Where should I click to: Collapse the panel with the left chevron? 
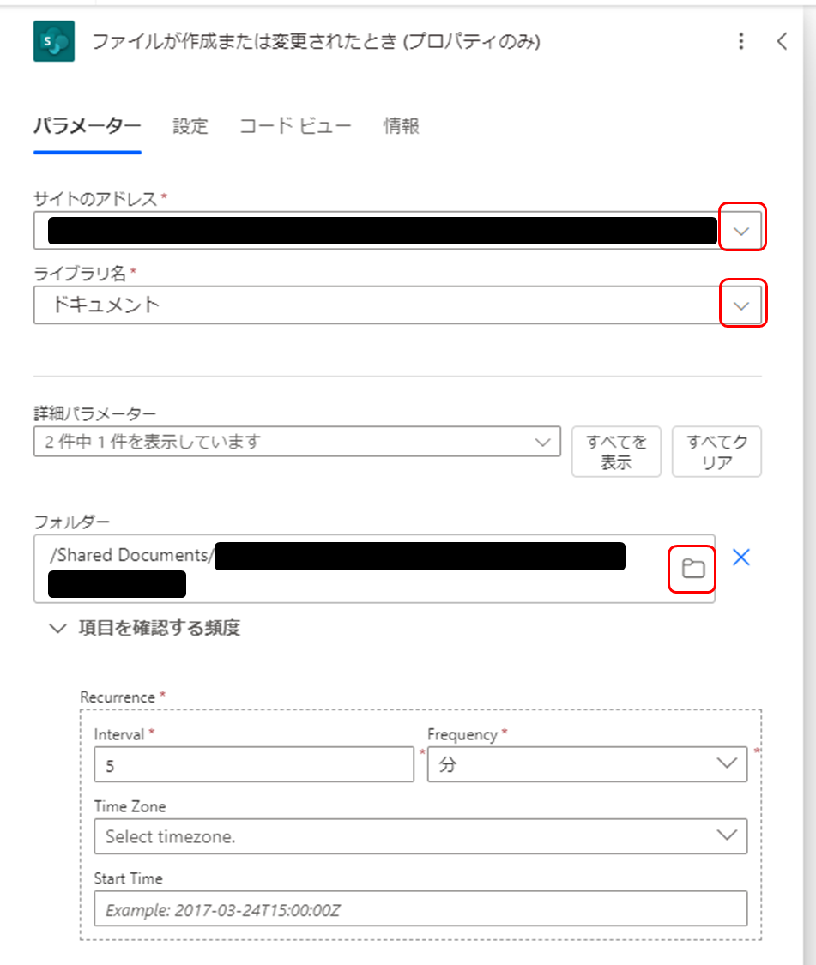[783, 41]
